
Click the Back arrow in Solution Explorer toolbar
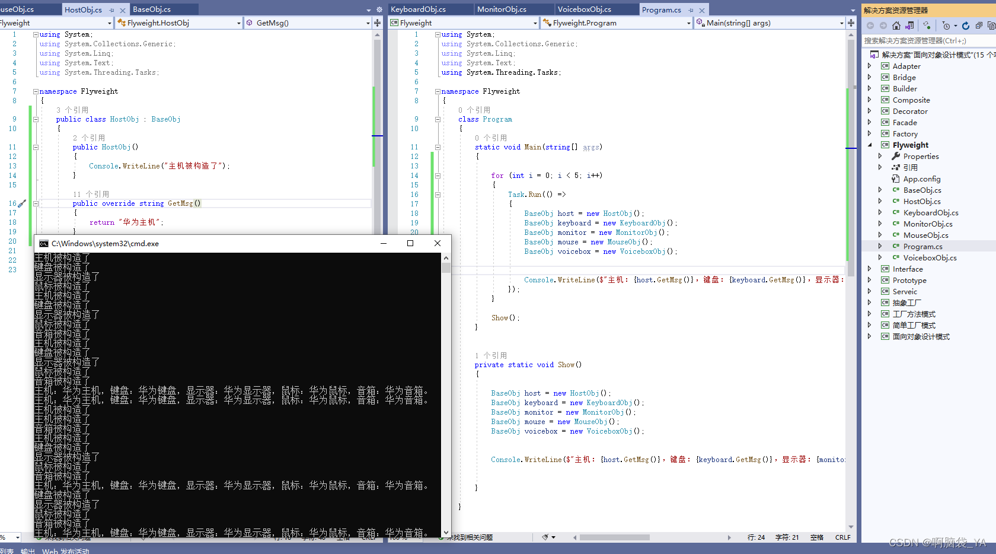click(x=870, y=26)
